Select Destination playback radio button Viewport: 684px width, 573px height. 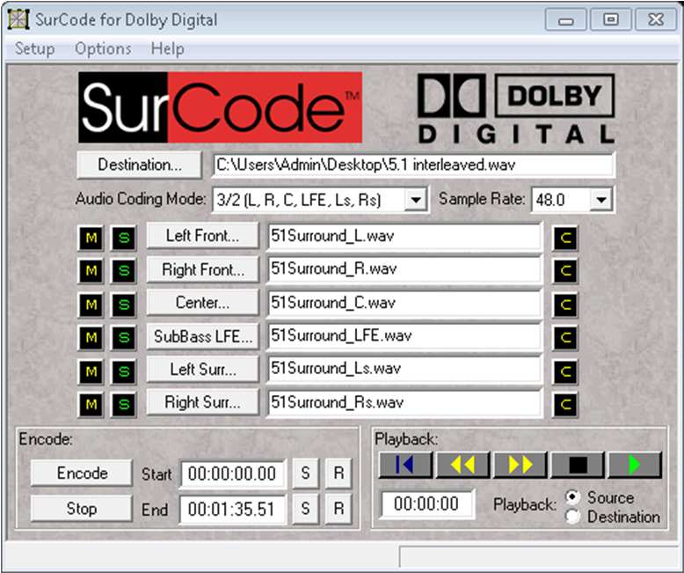tap(573, 517)
